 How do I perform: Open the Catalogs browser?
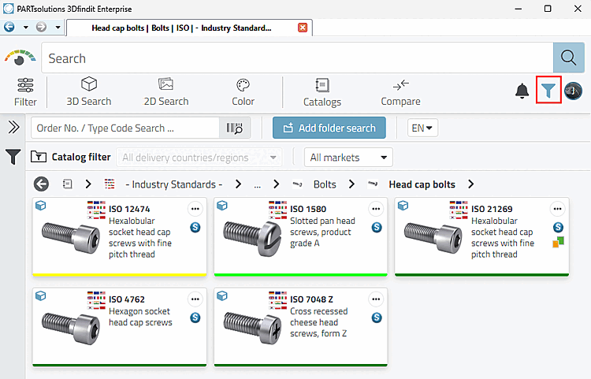point(322,91)
